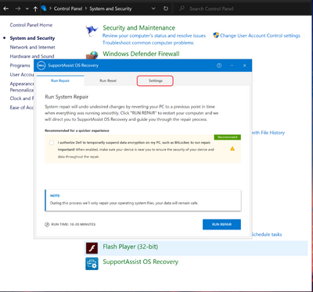Image resolution: width=313 pixels, height=292 pixels.
Task: Open Control Panel Home link
Action: pos(31,25)
